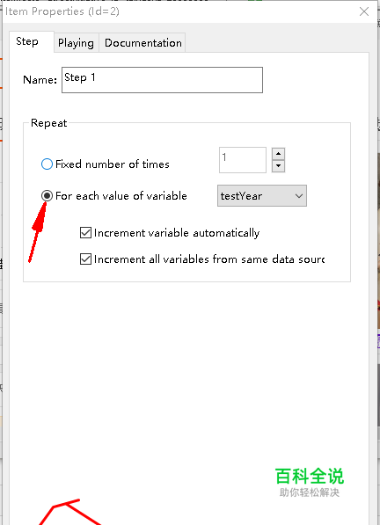Increase repeat count with up arrow
This screenshot has width=380, height=525.
click(278, 154)
